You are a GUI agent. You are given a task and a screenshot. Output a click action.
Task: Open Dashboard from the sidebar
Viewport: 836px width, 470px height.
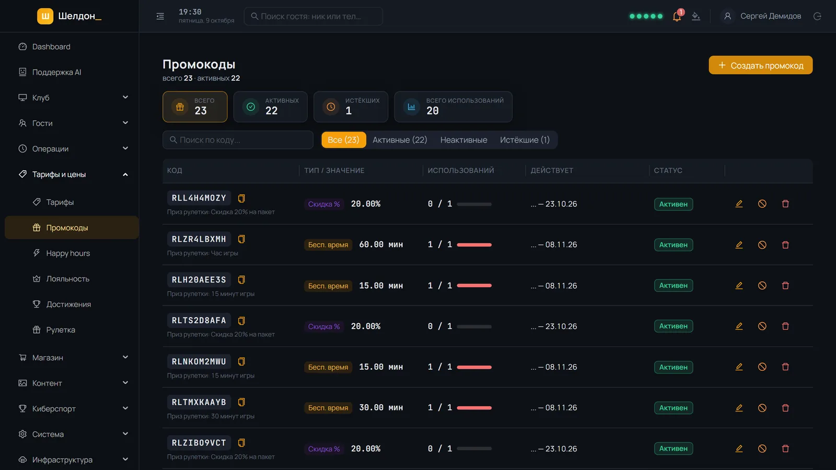[x=72, y=46]
